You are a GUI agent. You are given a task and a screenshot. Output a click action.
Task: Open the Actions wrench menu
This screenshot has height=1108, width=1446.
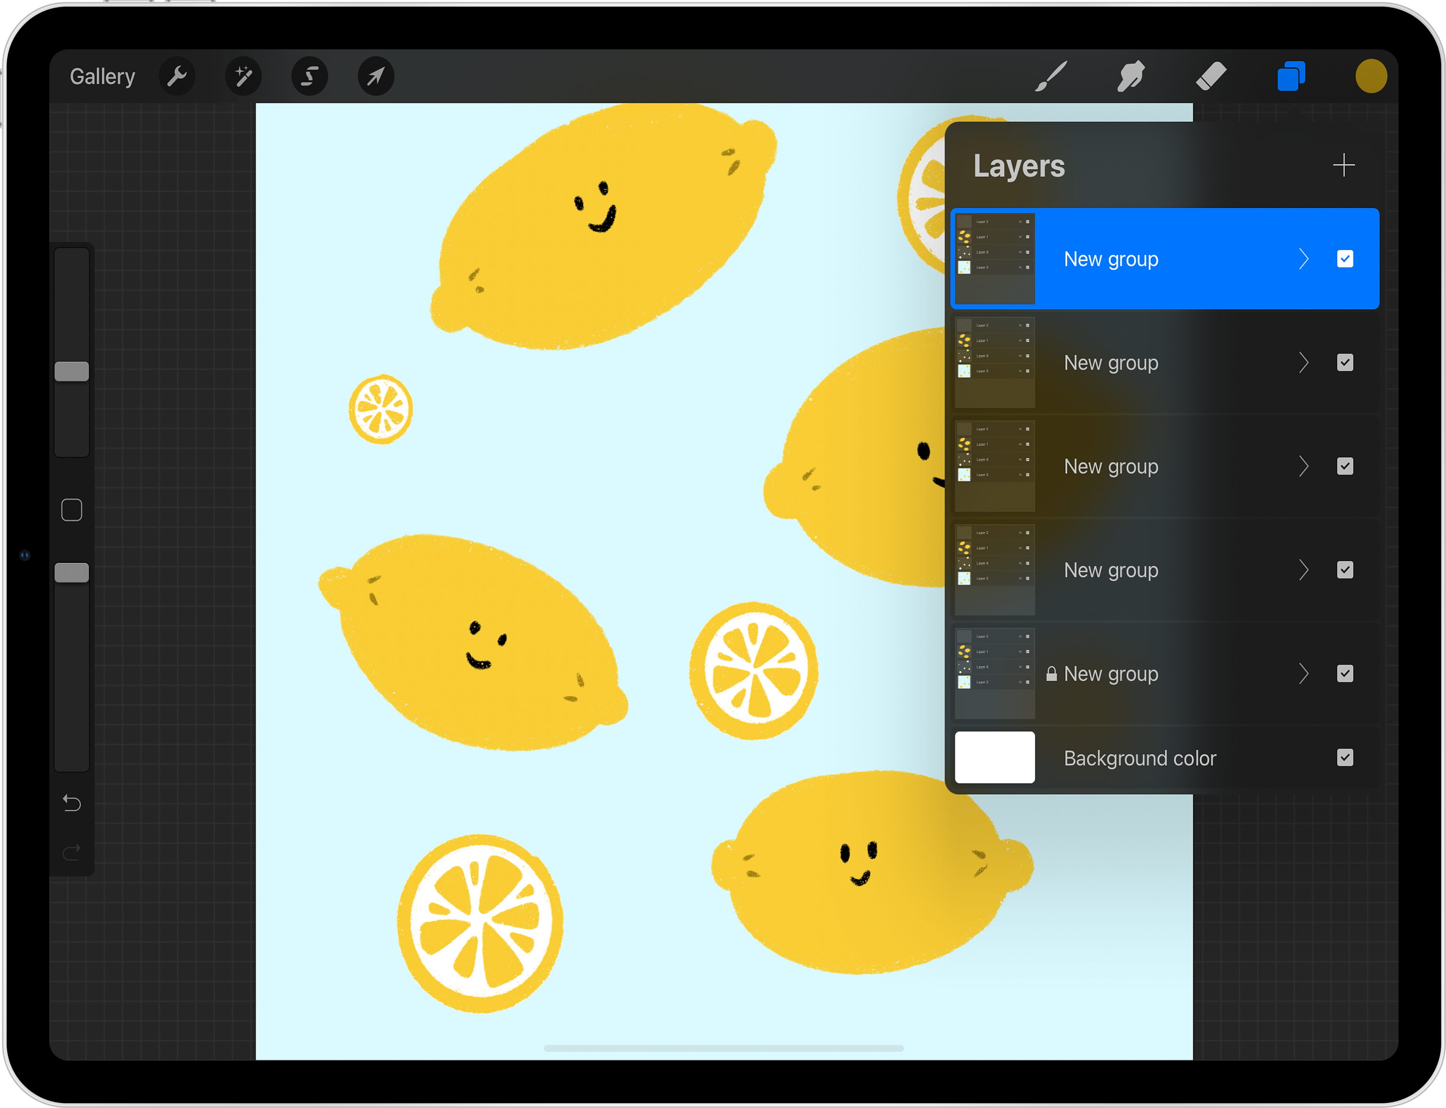tap(177, 76)
